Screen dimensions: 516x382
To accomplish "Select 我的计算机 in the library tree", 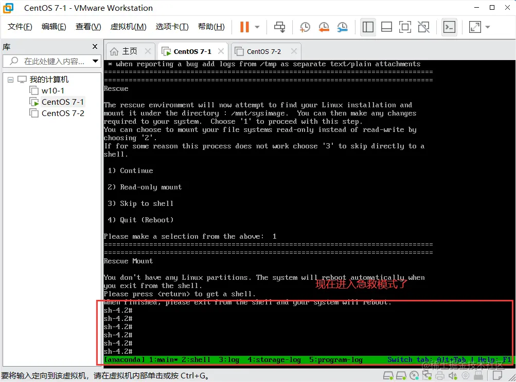I will point(49,80).
